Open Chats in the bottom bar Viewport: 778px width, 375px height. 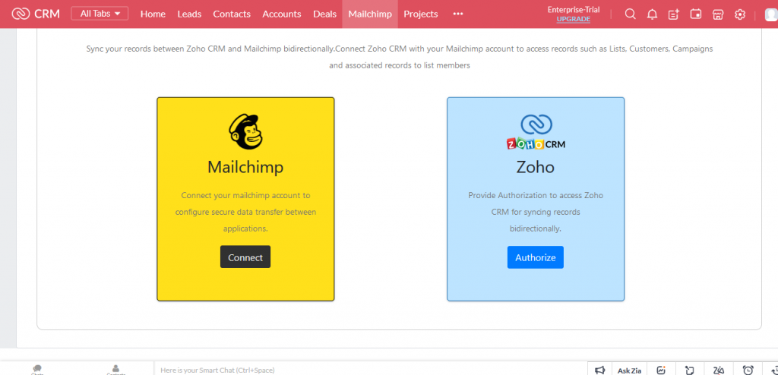37,370
